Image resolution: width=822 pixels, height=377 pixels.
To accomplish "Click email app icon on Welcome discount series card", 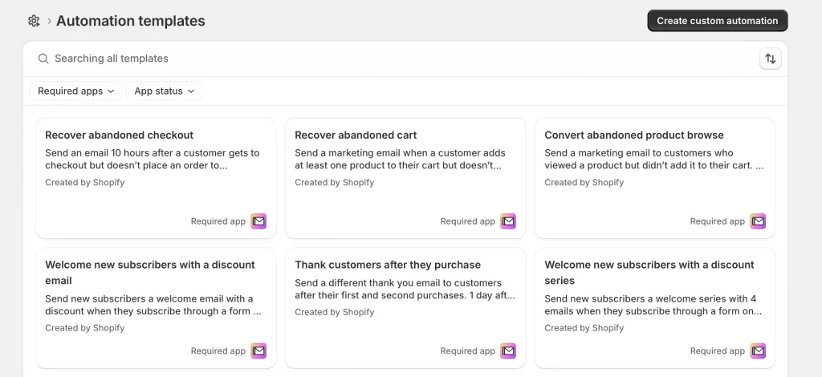I will click(758, 351).
